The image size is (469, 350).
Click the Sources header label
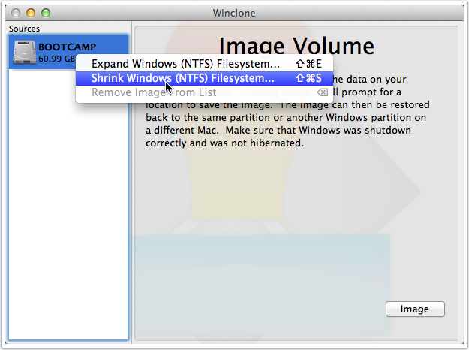pyautogui.click(x=24, y=29)
